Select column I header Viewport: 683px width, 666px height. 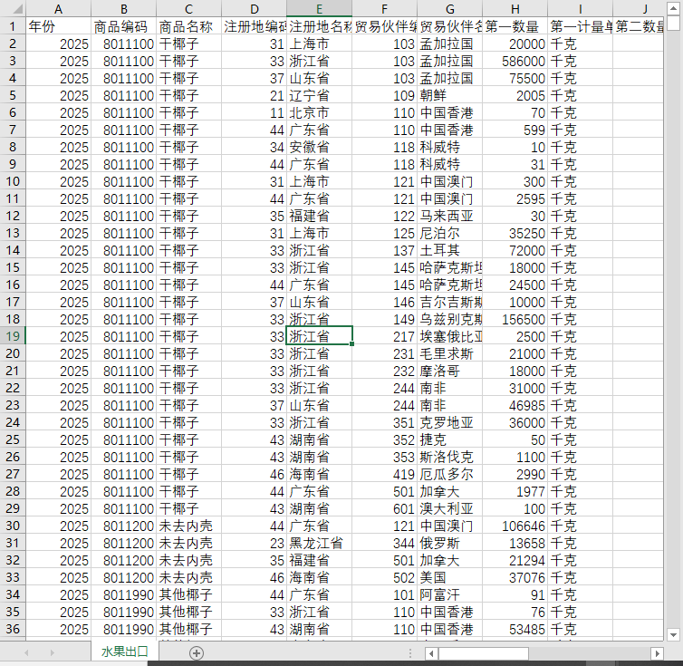[x=581, y=9]
